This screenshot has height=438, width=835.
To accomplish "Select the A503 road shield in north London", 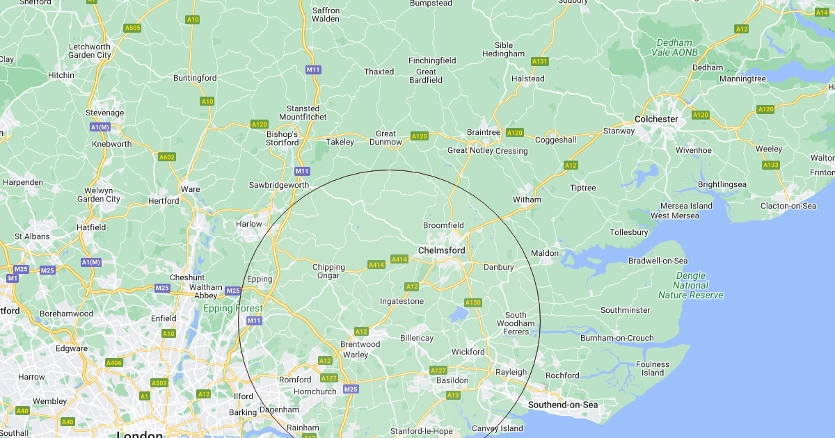I will [x=159, y=383].
